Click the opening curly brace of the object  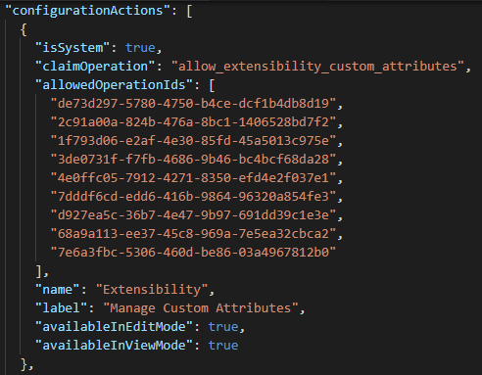24,29
